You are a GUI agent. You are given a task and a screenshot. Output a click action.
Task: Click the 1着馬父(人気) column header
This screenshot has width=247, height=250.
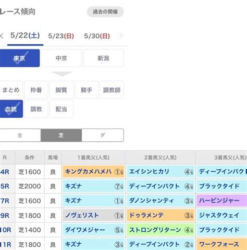[x=93, y=157]
